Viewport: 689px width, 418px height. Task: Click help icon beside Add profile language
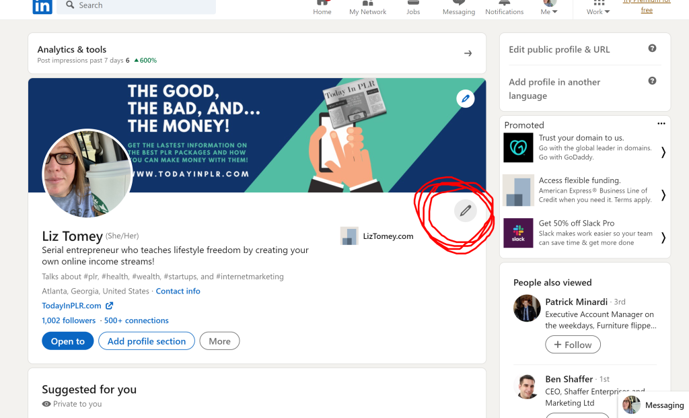tap(652, 81)
